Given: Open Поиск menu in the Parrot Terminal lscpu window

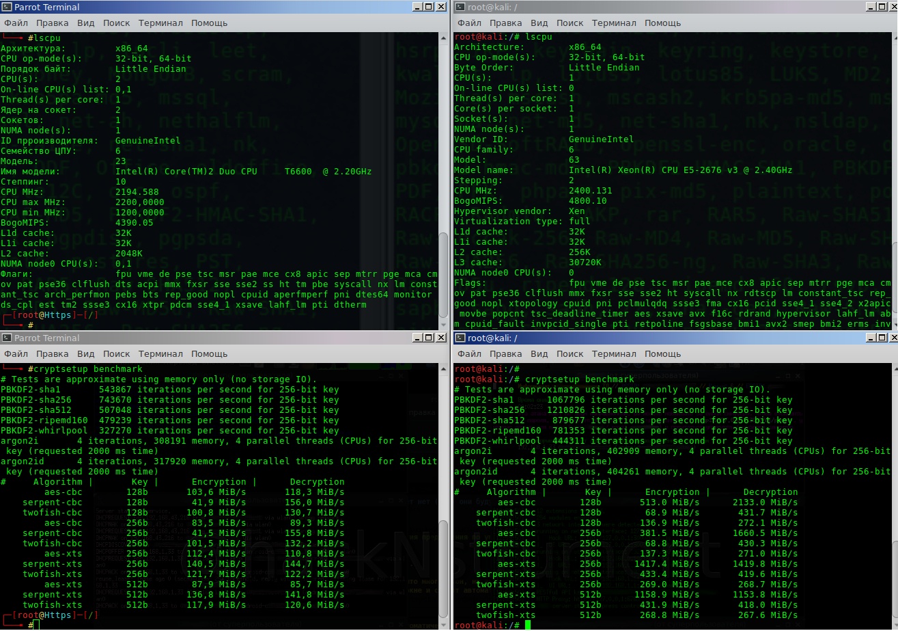Looking at the screenshot, I should [117, 23].
